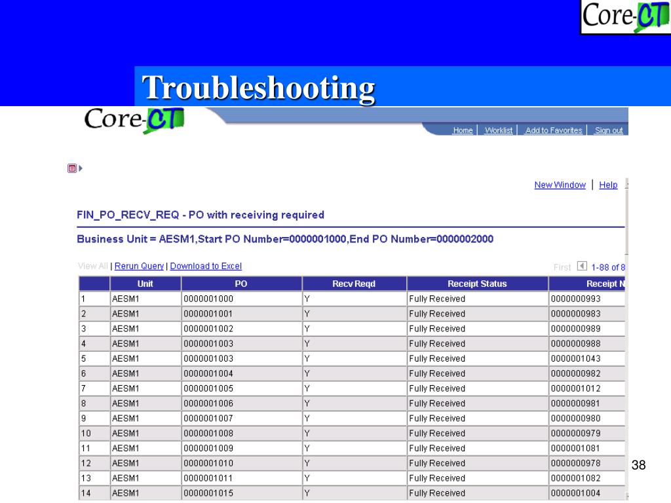Click receipt number 0000000993
671x503 pixels.
click(575, 299)
